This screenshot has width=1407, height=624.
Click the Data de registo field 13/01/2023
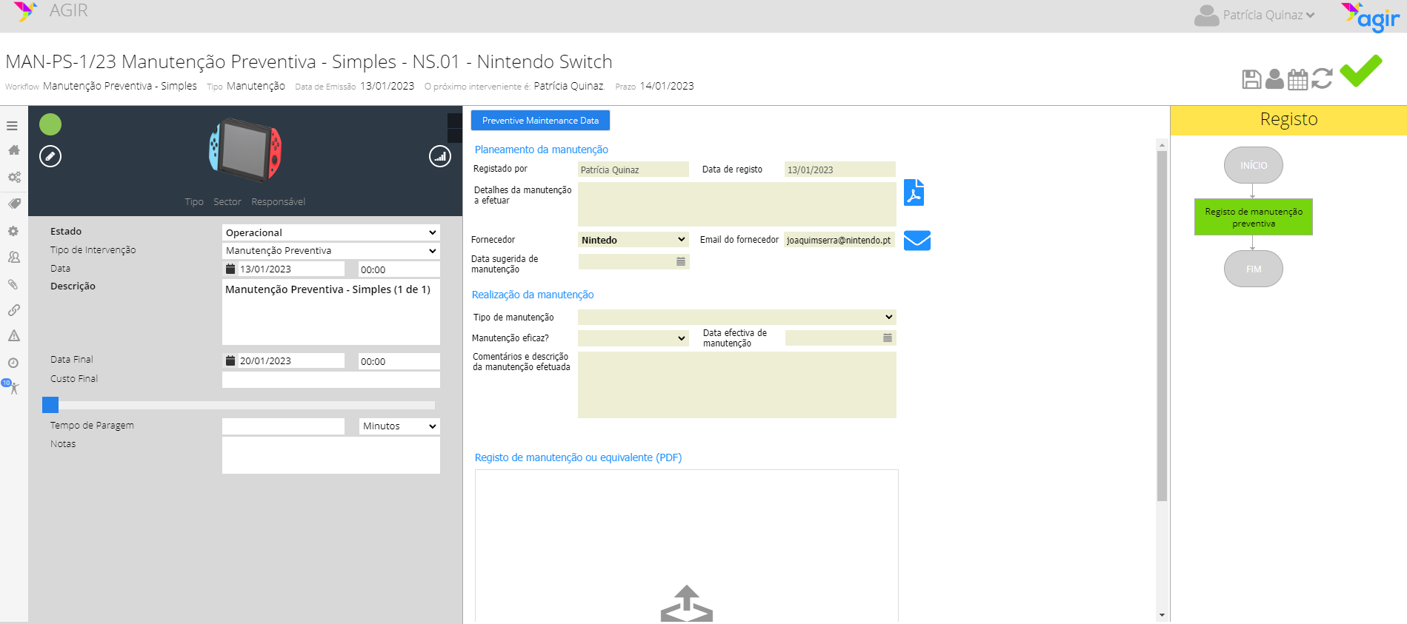840,170
